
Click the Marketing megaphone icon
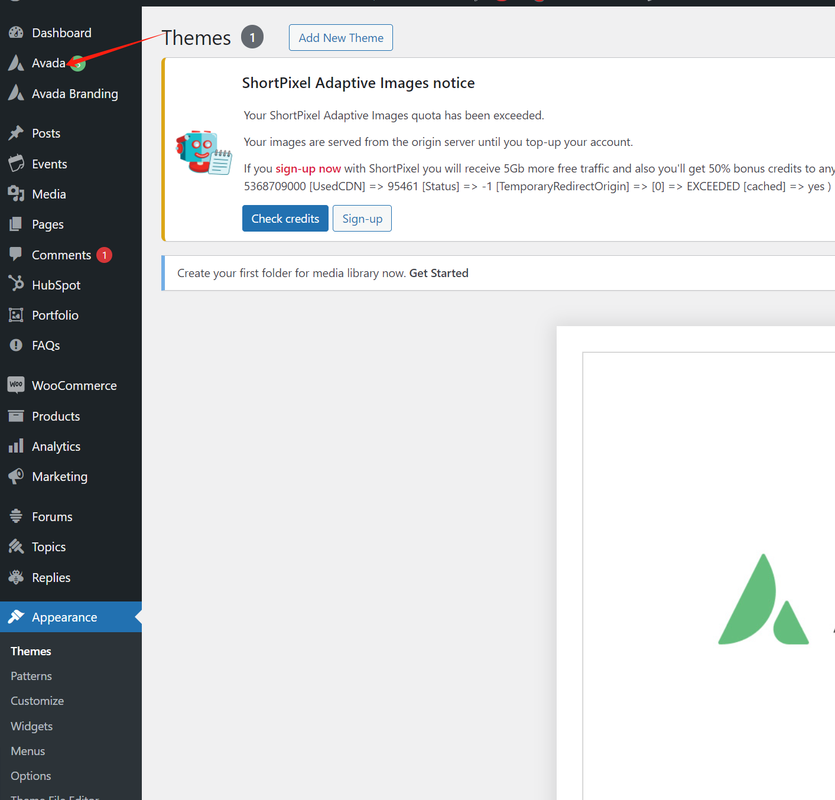(16, 476)
